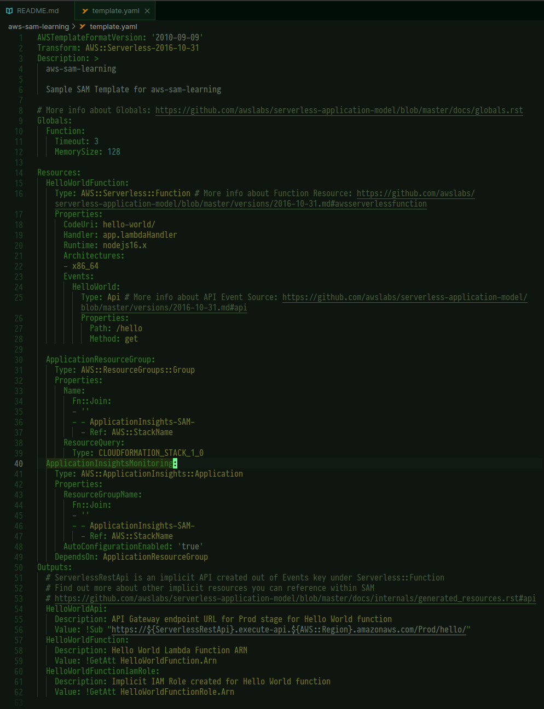Click line number 14 beside Resources
Image resolution: width=544 pixels, height=709 pixels.
click(x=19, y=173)
